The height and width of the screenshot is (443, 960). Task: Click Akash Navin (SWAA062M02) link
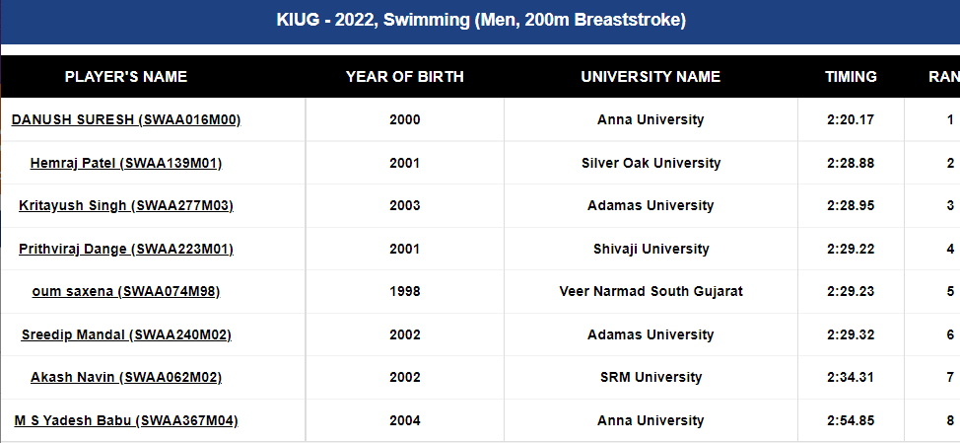tap(126, 377)
